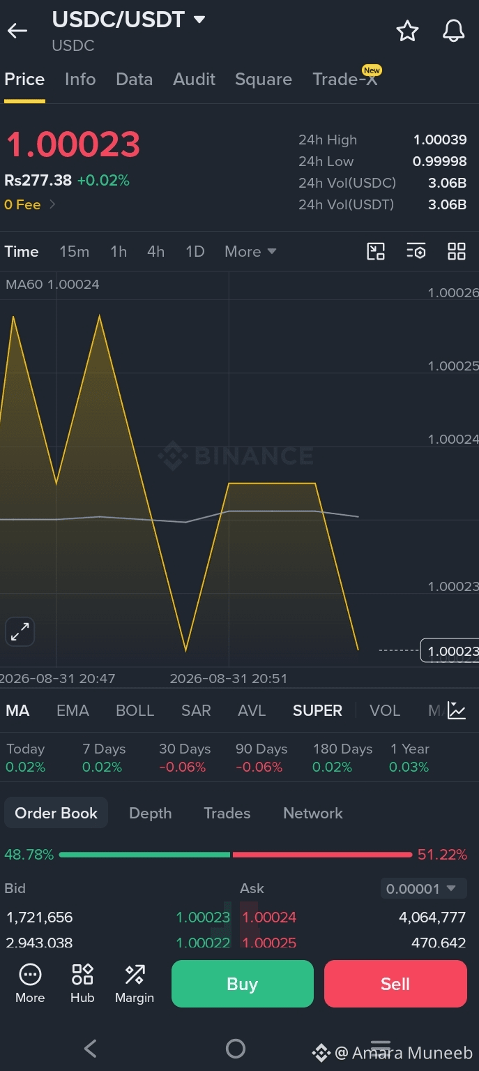Click the bid/ask ratio bar
The image size is (479, 1071).
[x=236, y=855]
